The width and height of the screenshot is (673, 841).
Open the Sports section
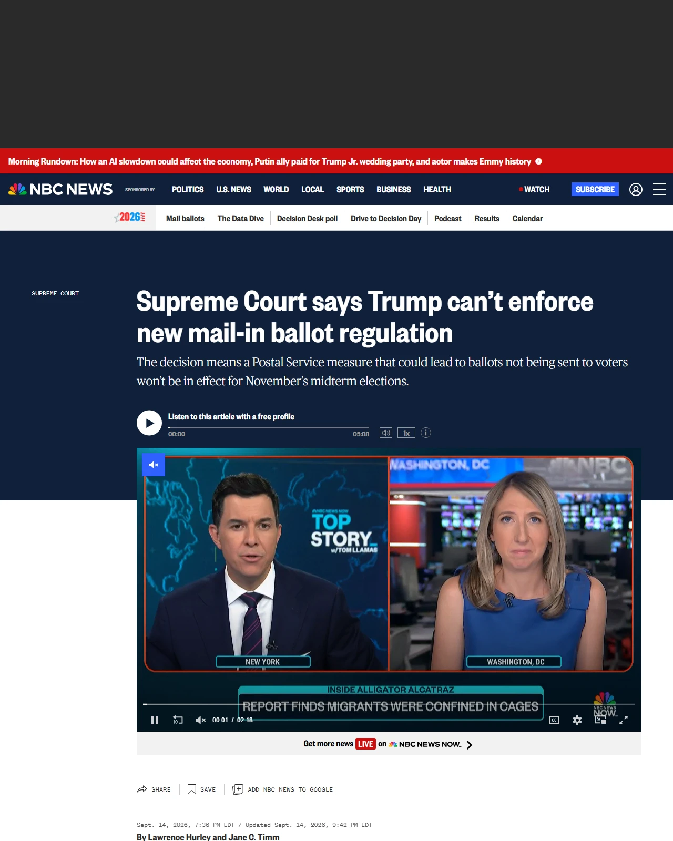tap(350, 189)
